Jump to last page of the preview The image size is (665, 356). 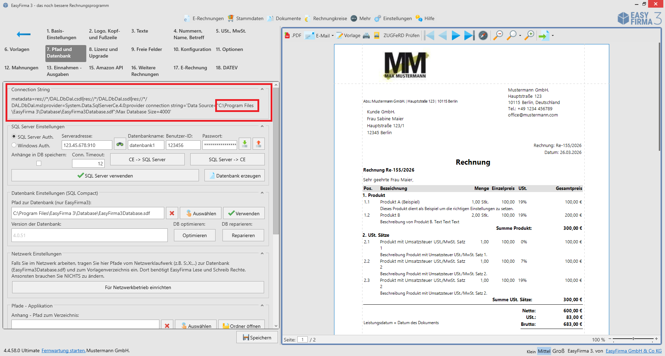point(469,35)
